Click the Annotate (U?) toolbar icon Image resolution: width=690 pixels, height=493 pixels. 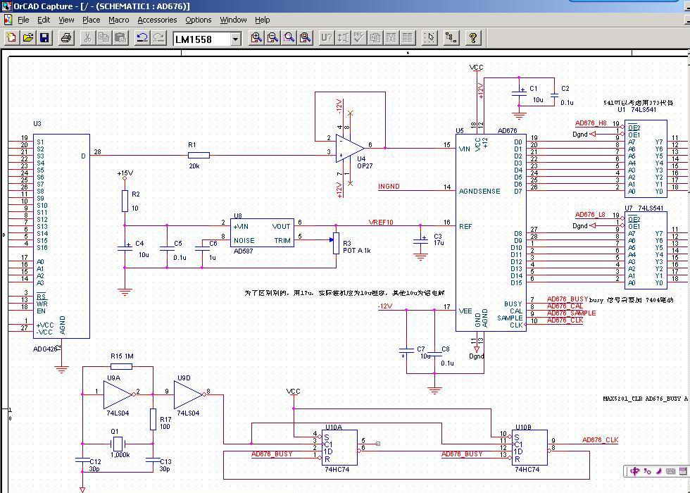coord(326,38)
